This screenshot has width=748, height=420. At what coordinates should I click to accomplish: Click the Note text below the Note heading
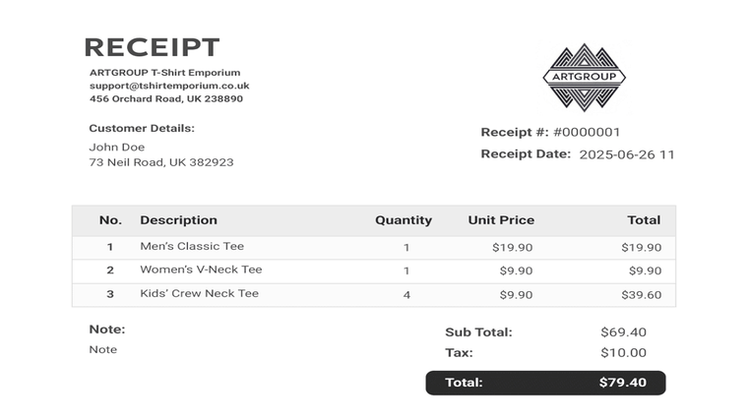102,349
